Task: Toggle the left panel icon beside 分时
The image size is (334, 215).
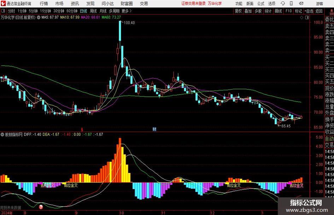Action: click(x=3, y=11)
